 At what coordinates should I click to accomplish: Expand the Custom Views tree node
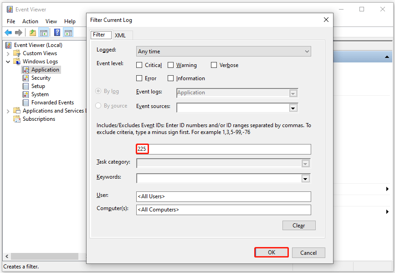pyautogui.click(x=8, y=53)
